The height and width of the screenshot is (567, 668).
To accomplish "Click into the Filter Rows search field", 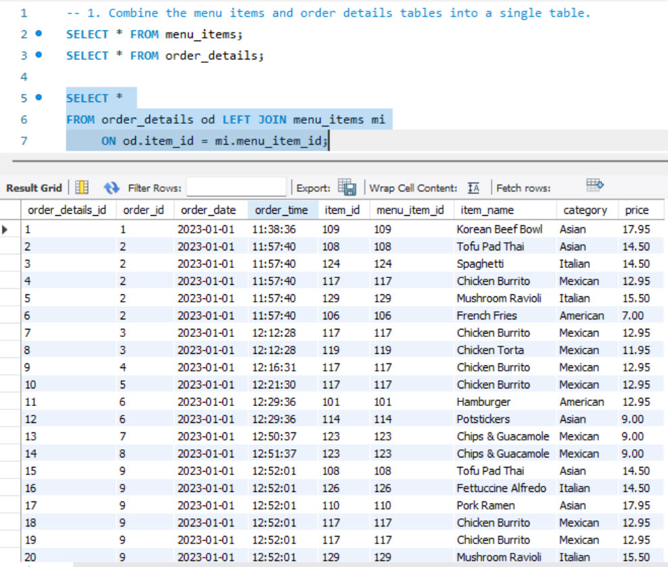I will (x=236, y=187).
